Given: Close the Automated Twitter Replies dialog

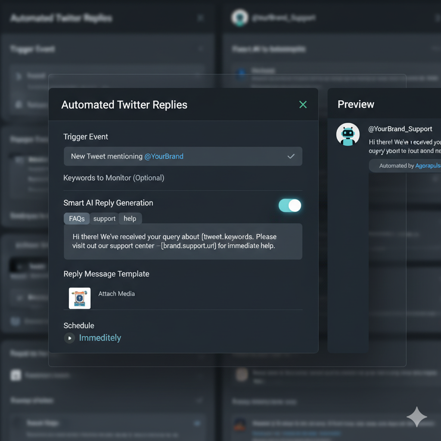Looking at the screenshot, I should (x=303, y=105).
